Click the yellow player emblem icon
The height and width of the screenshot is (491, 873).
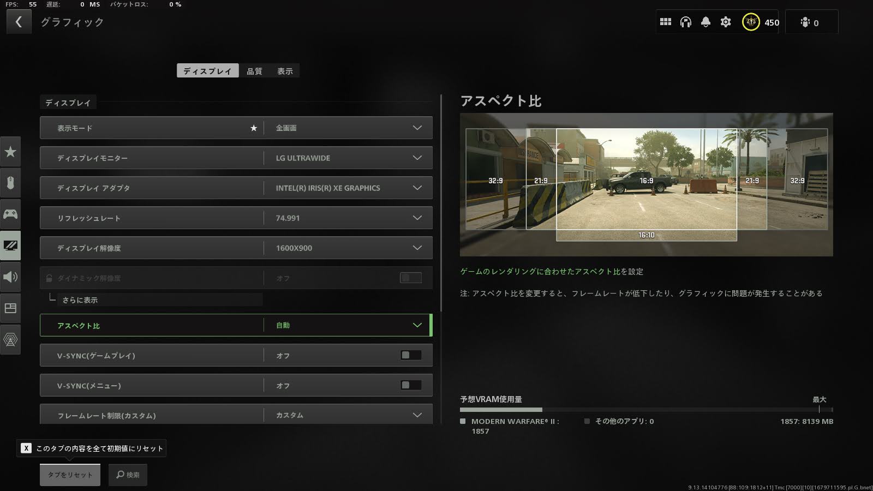(x=751, y=22)
